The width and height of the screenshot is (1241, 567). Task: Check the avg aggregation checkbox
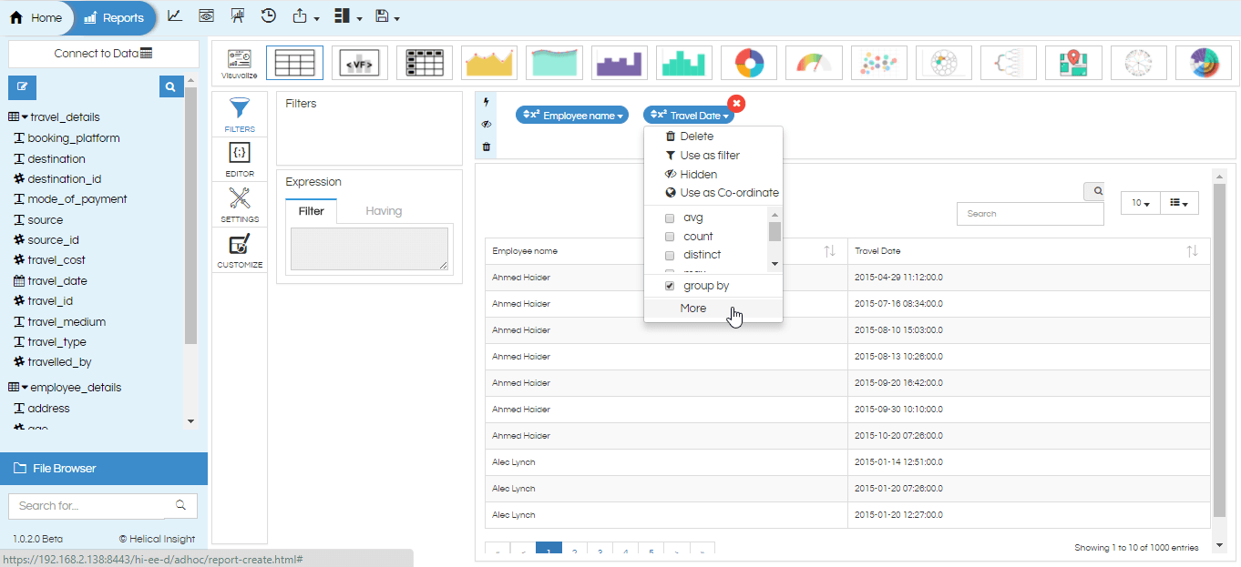tap(670, 218)
